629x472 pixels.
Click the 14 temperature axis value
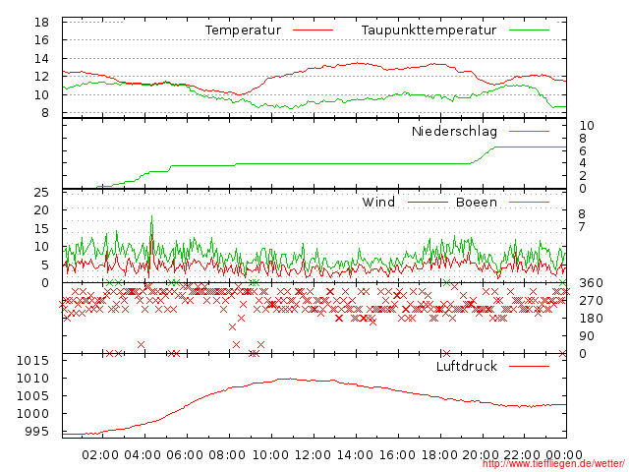pyautogui.click(x=41, y=59)
